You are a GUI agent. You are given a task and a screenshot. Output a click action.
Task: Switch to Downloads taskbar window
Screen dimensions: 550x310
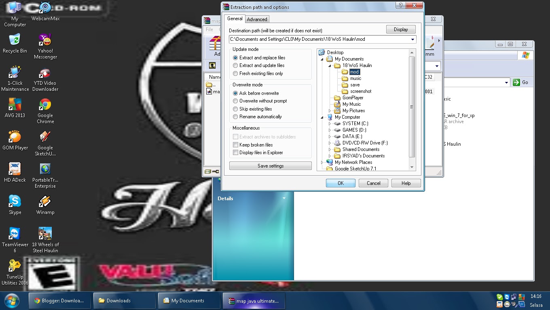(x=125, y=301)
